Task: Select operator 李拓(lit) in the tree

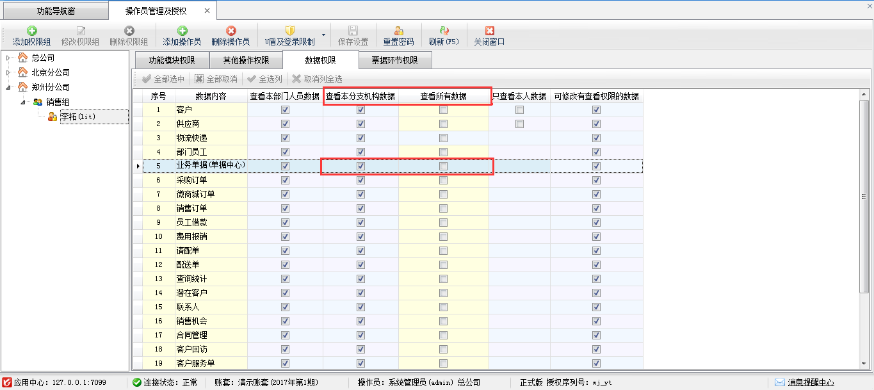Action: point(78,117)
